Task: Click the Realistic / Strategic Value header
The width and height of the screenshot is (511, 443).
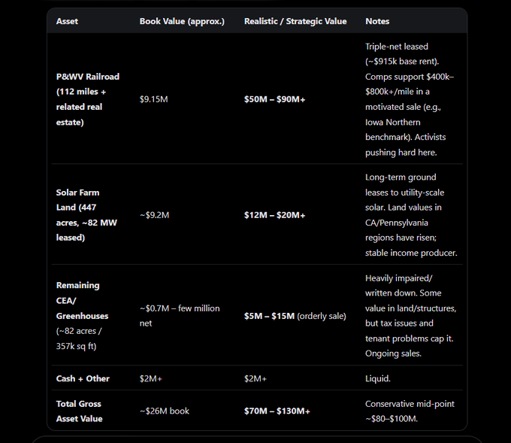Action: click(x=295, y=21)
